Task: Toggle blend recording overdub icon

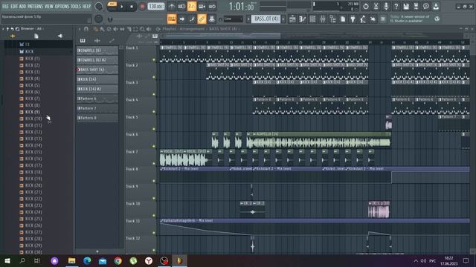Action: 202,7
